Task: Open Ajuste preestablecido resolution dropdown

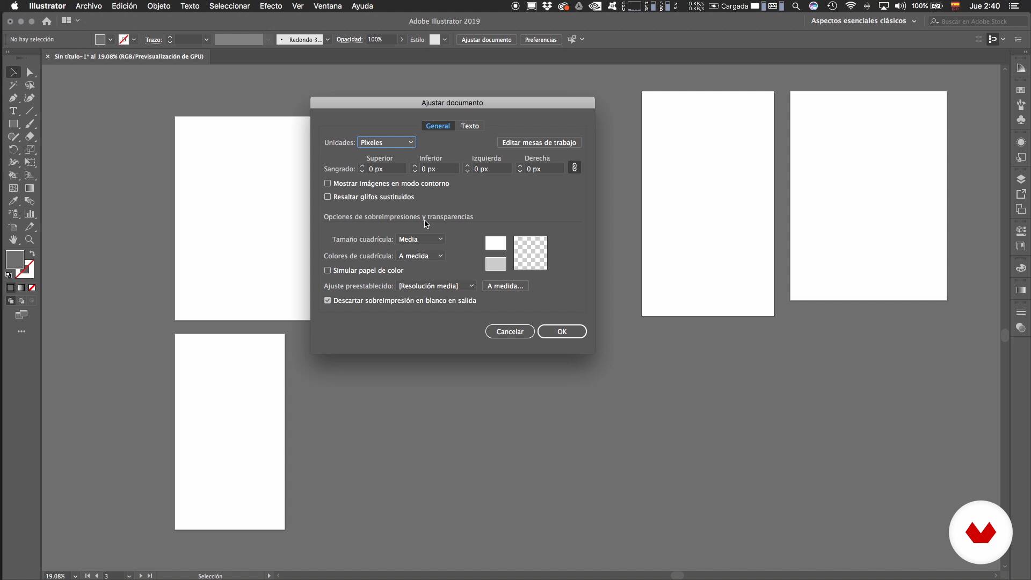Action: [x=436, y=286]
